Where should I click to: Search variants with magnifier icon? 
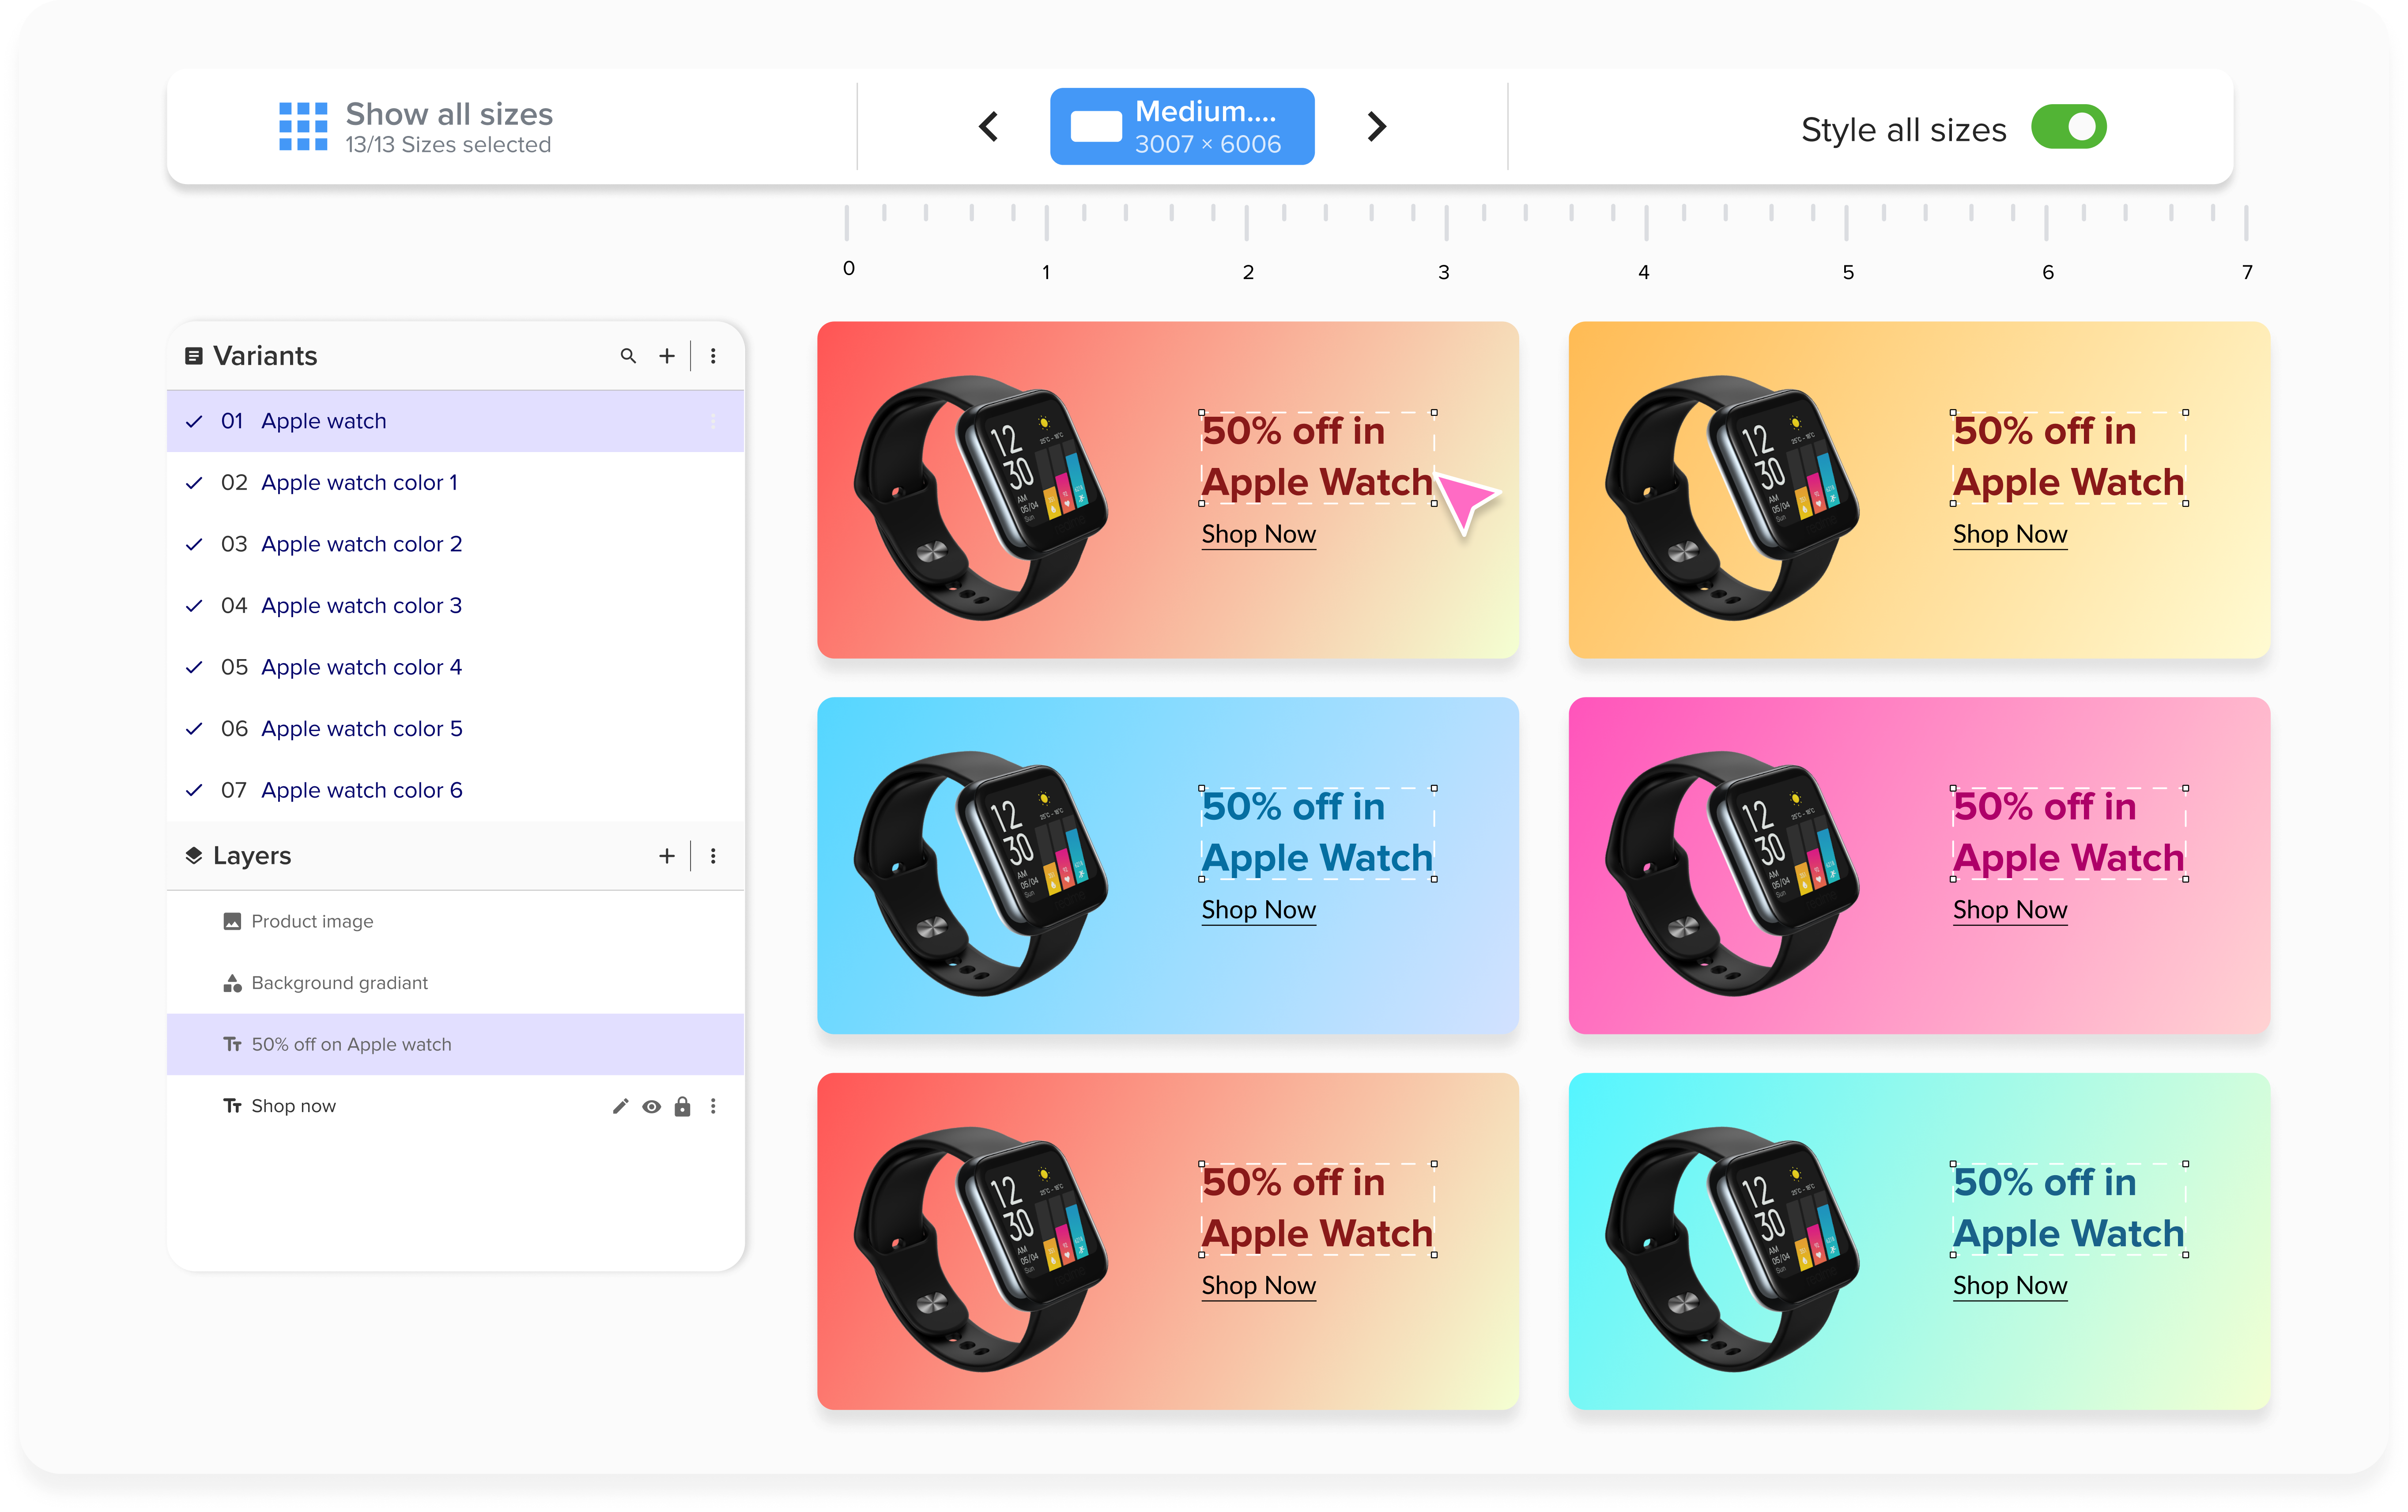628,356
